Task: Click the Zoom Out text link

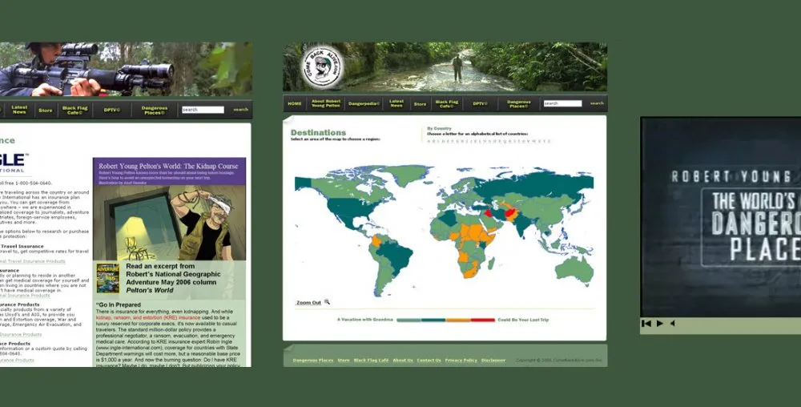Action: point(308,303)
